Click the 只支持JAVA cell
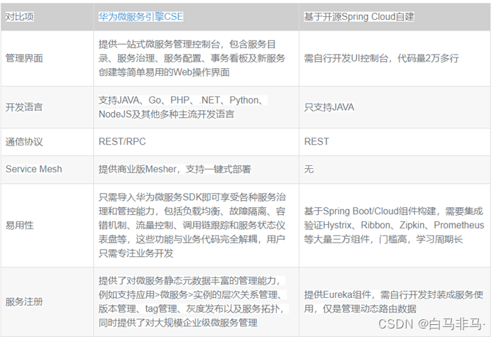This screenshot has height=337, width=496. click(395, 107)
